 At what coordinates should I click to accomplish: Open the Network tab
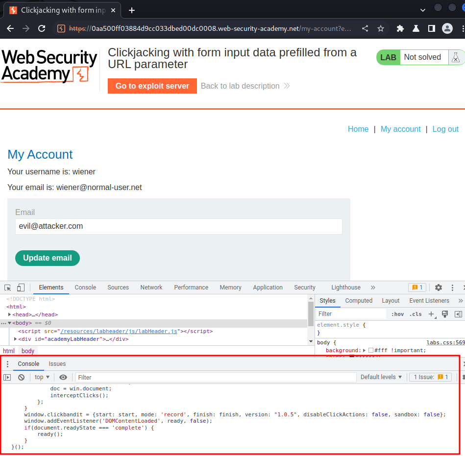coord(151,288)
